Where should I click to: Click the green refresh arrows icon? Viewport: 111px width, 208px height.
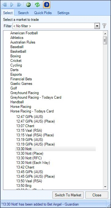(38, 5)
